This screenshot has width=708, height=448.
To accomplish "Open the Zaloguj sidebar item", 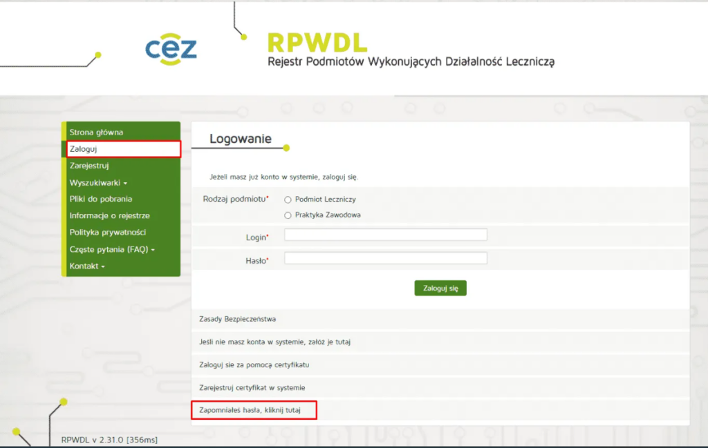I will 83,148.
